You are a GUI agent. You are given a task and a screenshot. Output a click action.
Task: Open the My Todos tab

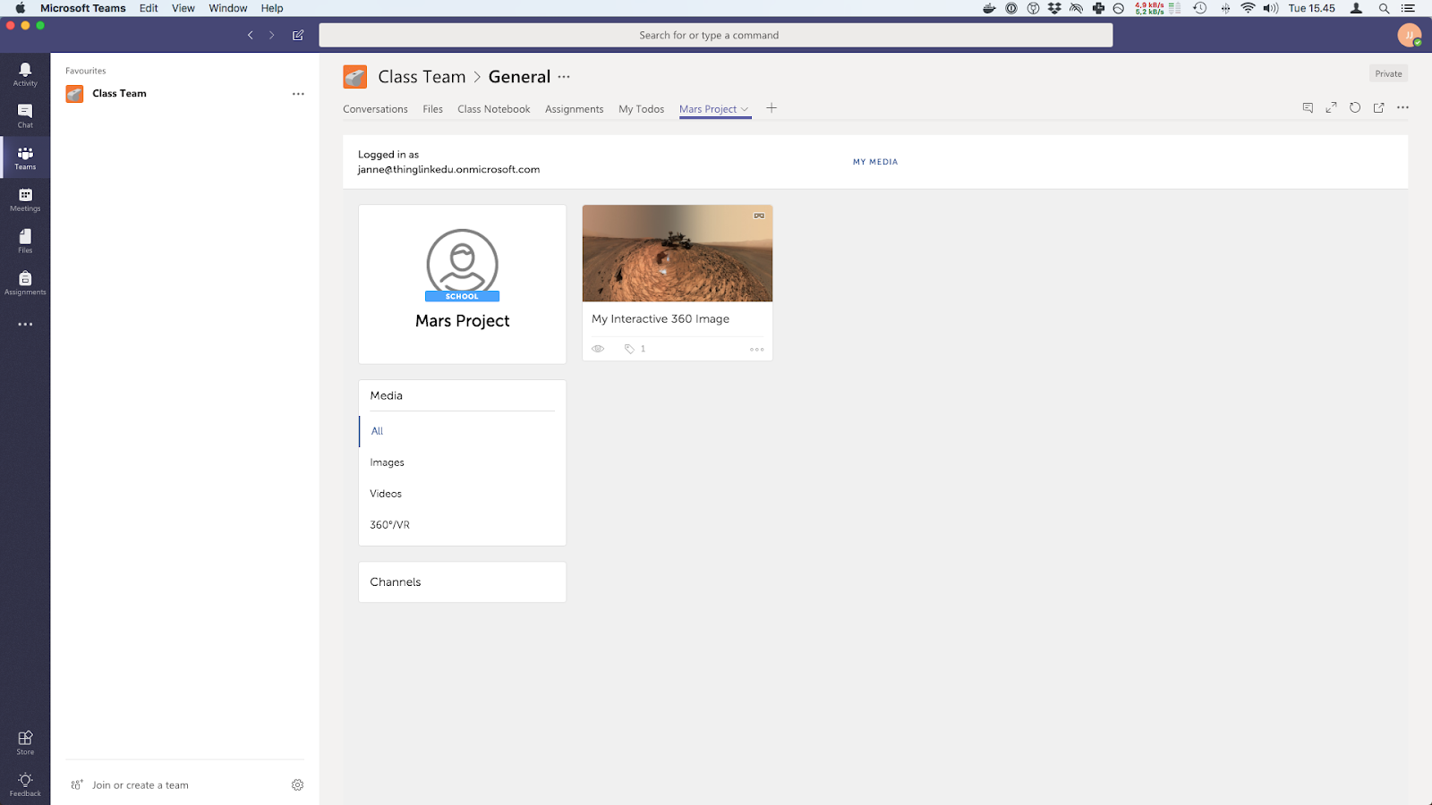(x=642, y=109)
